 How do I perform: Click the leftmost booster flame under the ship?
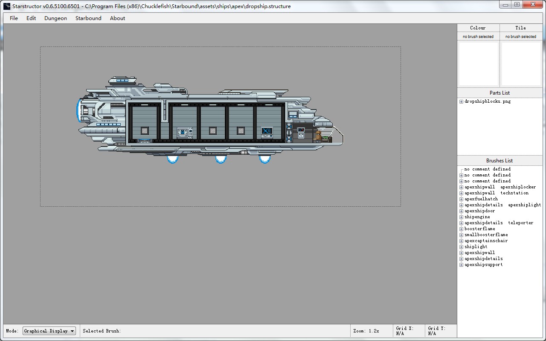pos(172,159)
